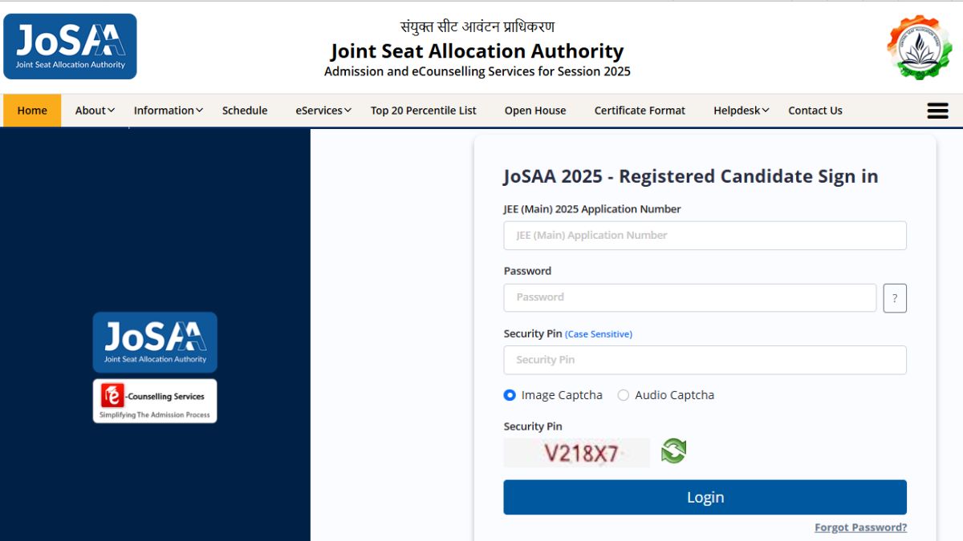Click the JoSAA logo in the header
The image size is (963, 541).
pos(70,46)
